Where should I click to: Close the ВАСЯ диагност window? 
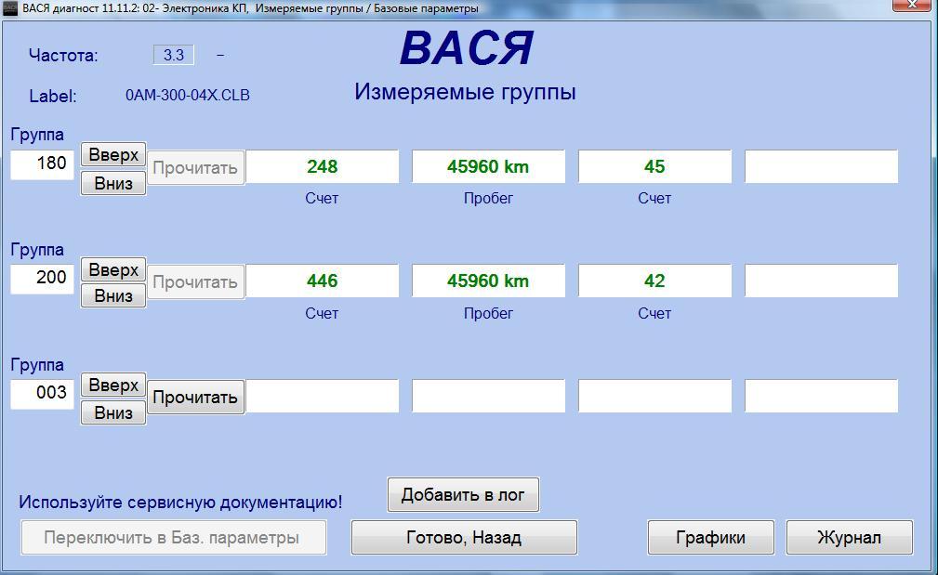911,5
